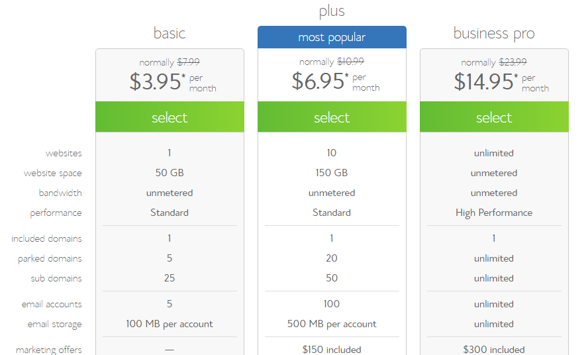Click the struck-through $7.99 price
588x355 pixels.
pyautogui.click(x=188, y=62)
